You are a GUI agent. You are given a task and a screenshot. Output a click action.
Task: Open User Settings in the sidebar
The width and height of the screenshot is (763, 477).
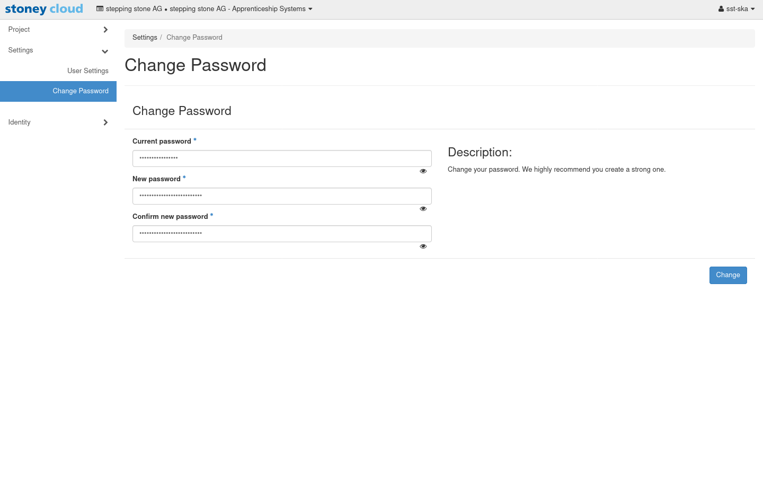(x=88, y=71)
